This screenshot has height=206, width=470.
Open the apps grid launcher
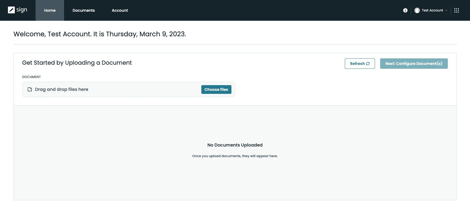point(457,10)
